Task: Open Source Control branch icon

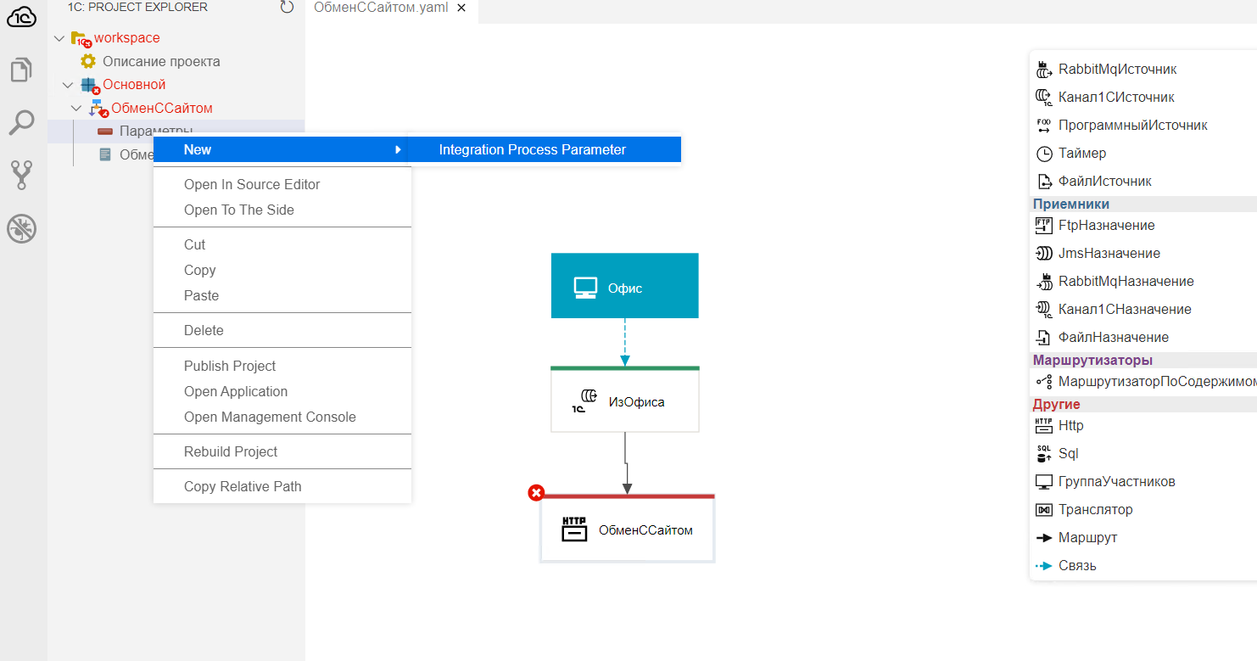Action: (22, 176)
